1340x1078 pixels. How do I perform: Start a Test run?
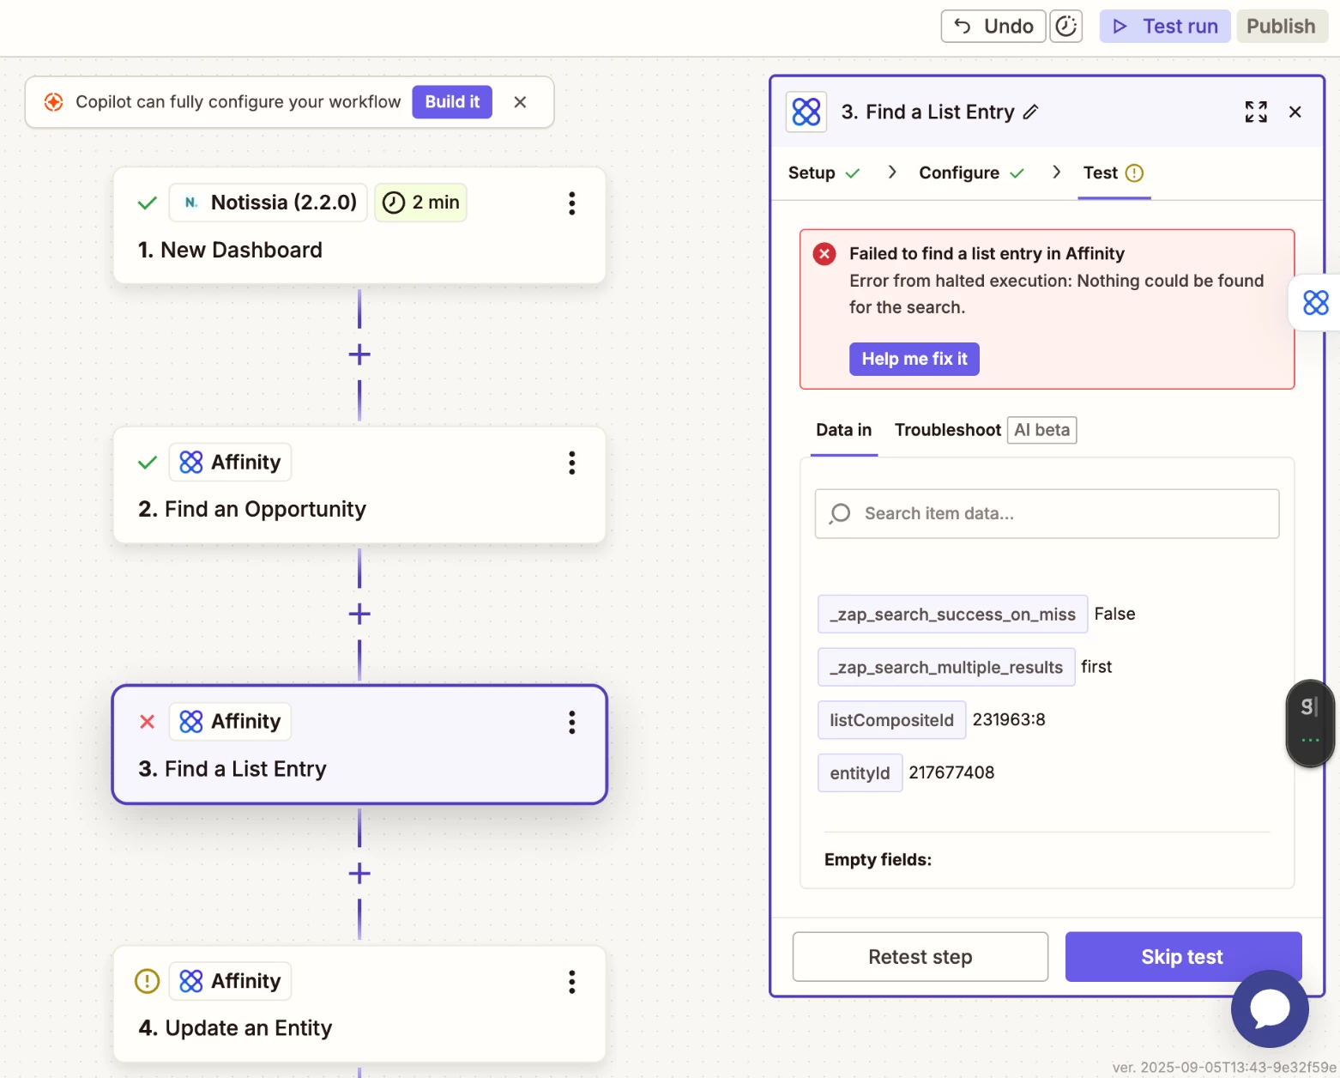1165,26
